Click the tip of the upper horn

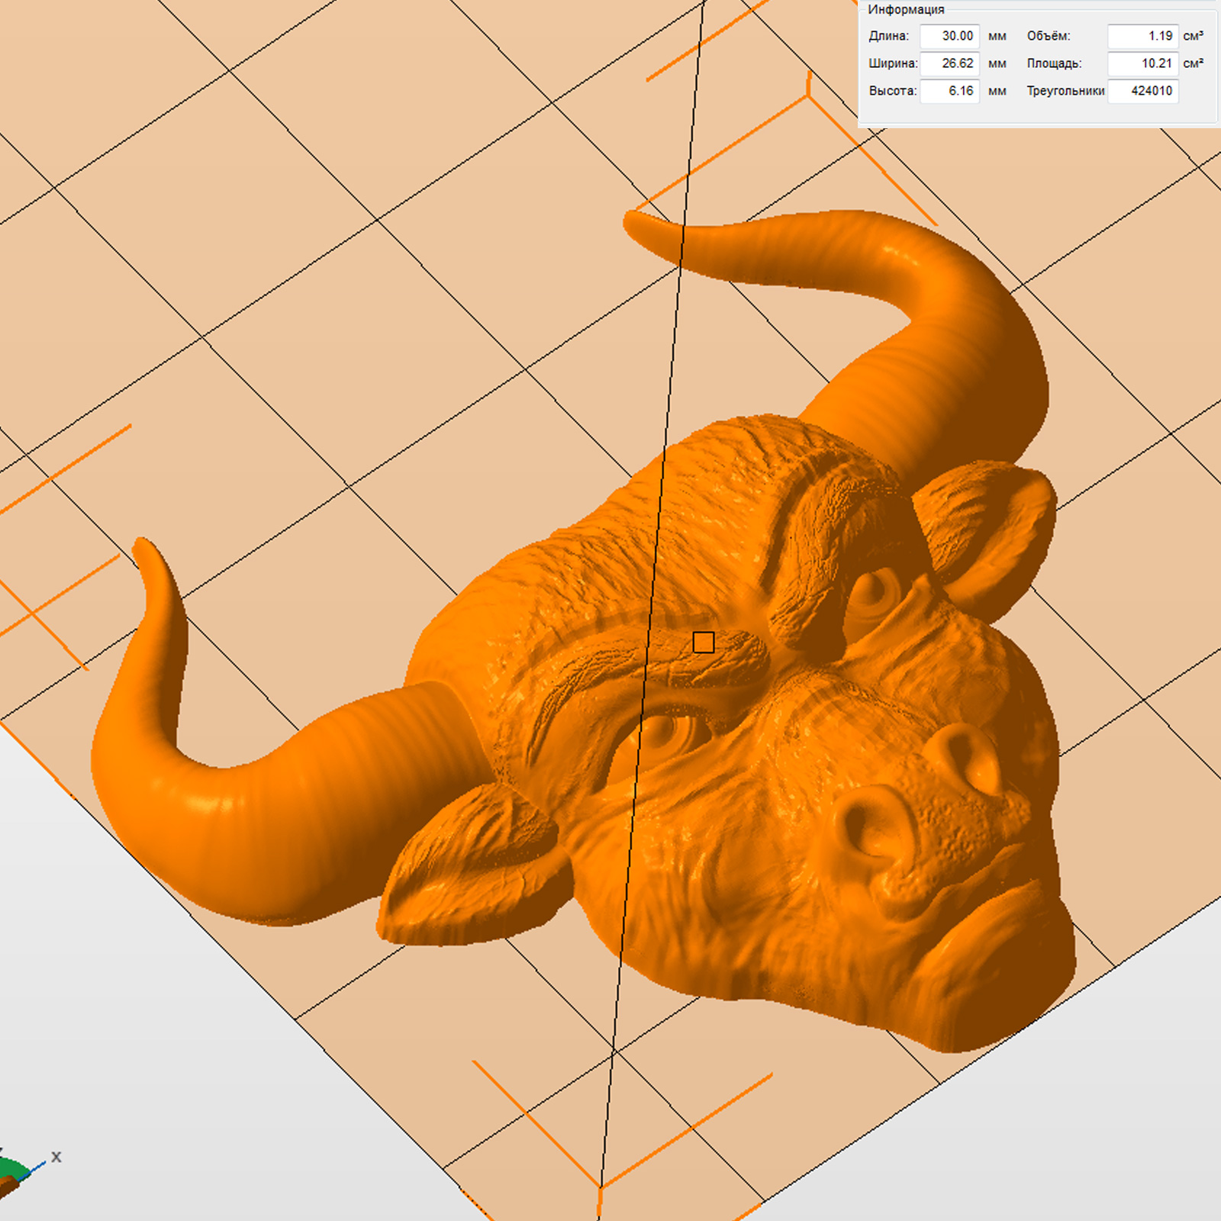pyautogui.click(x=635, y=221)
